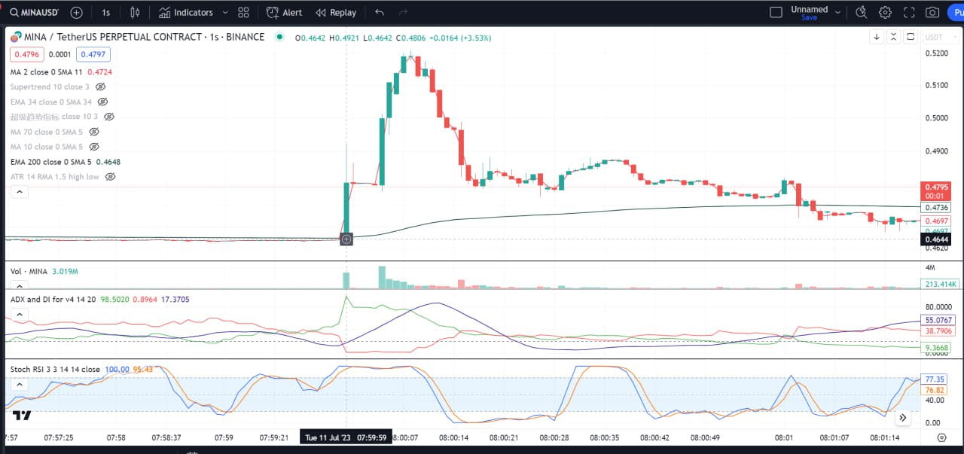
Task: Open chart settings gear icon
Action: [885, 13]
